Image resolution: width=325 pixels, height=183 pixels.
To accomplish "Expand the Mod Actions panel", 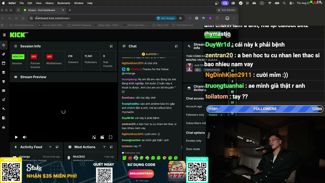I will [x=111, y=147].
